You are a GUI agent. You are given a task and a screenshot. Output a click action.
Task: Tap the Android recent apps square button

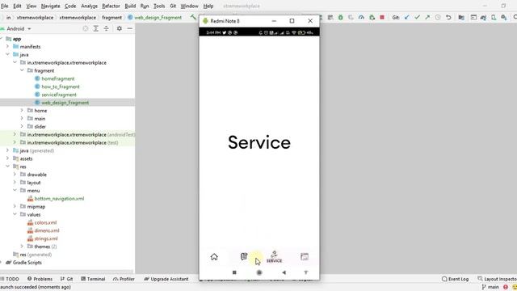(234, 272)
